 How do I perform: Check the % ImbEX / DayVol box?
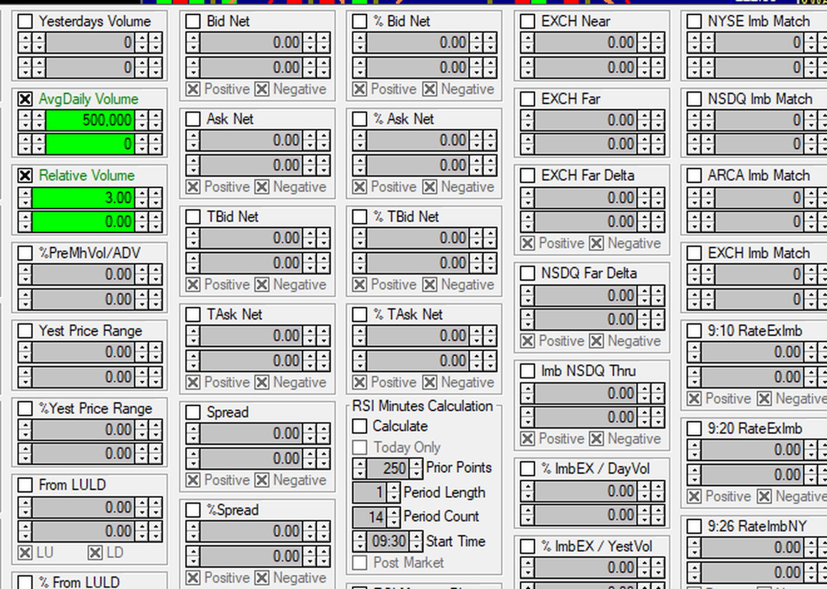[528, 469]
